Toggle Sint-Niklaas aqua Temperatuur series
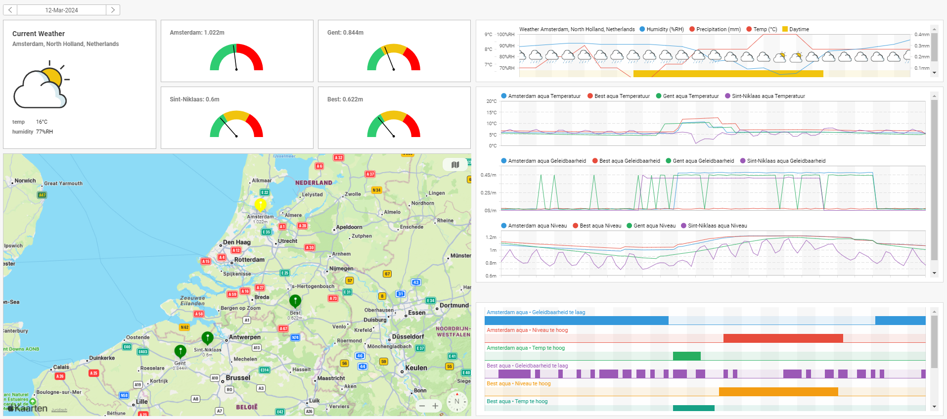This screenshot has height=419, width=947. [765, 96]
